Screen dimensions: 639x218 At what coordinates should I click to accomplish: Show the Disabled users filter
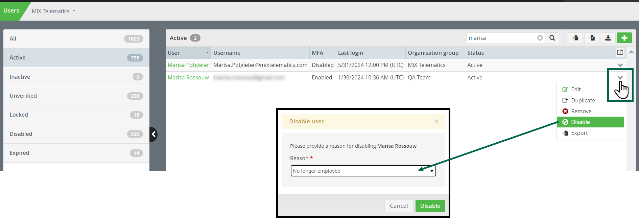pyautogui.click(x=76, y=134)
